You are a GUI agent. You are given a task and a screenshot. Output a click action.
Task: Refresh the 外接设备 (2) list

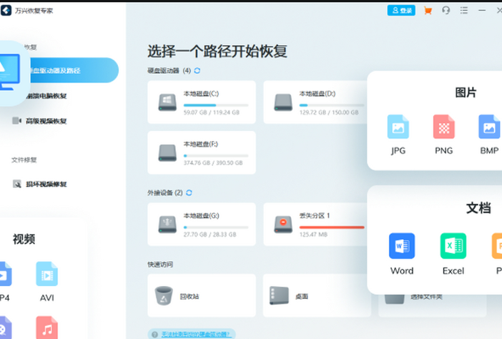(189, 192)
